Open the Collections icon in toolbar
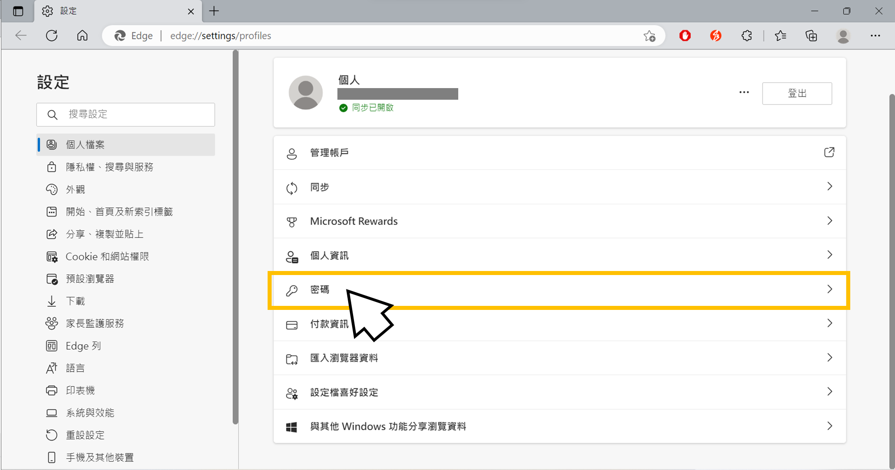The height and width of the screenshot is (470, 895). [x=811, y=36]
